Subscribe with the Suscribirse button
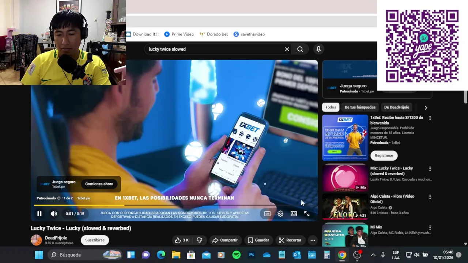Screen dimensions: 468x263 coord(95,240)
